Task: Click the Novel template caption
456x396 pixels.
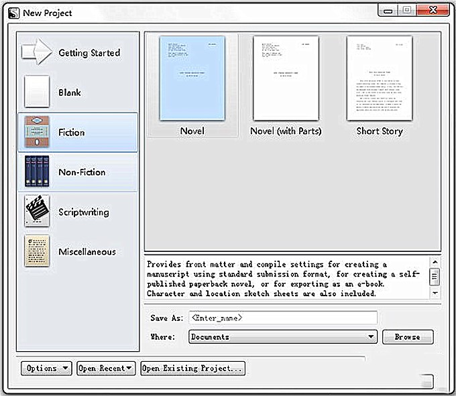Action: pyautogui.click(x=192, y=131)
